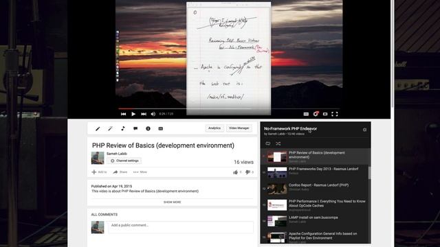The image size is (440, 247).
Task: Click the previous video button in player
Action: (x=123, y=114)
